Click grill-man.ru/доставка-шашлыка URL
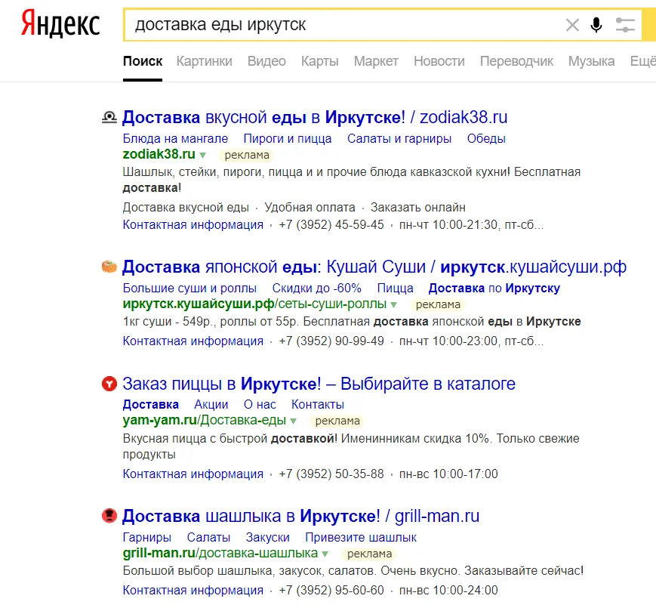The image size is (656, 608). coord(220,553)
